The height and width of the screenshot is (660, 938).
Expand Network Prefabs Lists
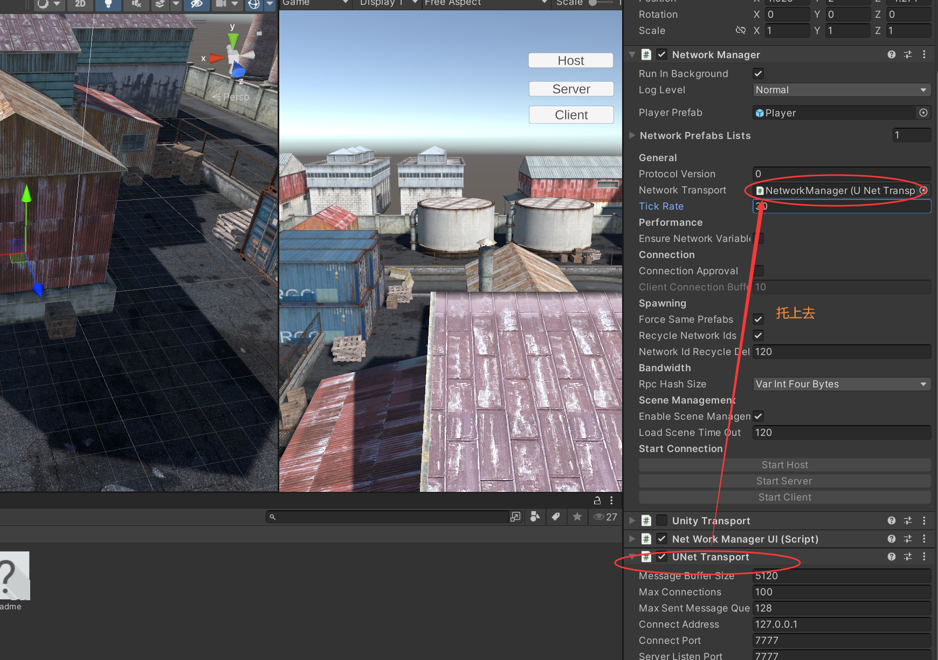[632, 135]
